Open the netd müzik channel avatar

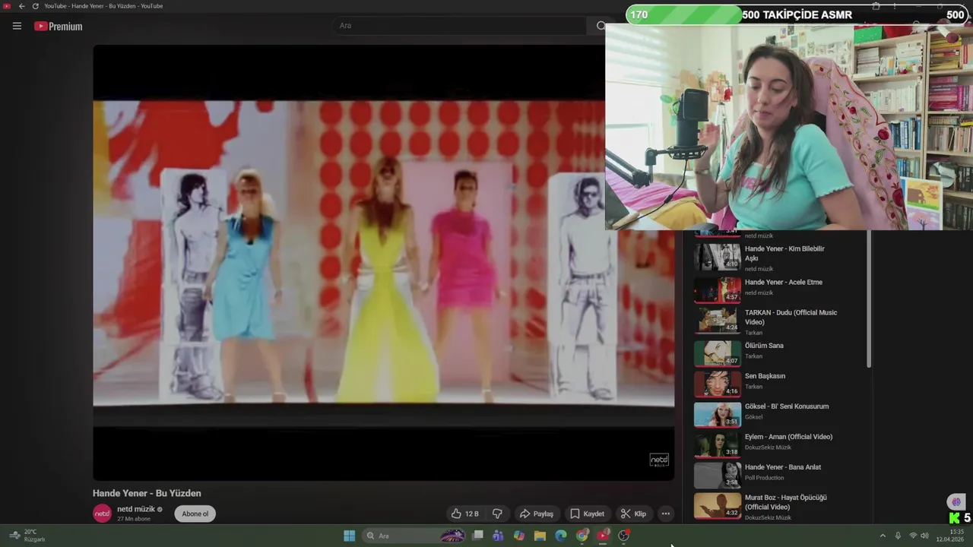(102, 514)
